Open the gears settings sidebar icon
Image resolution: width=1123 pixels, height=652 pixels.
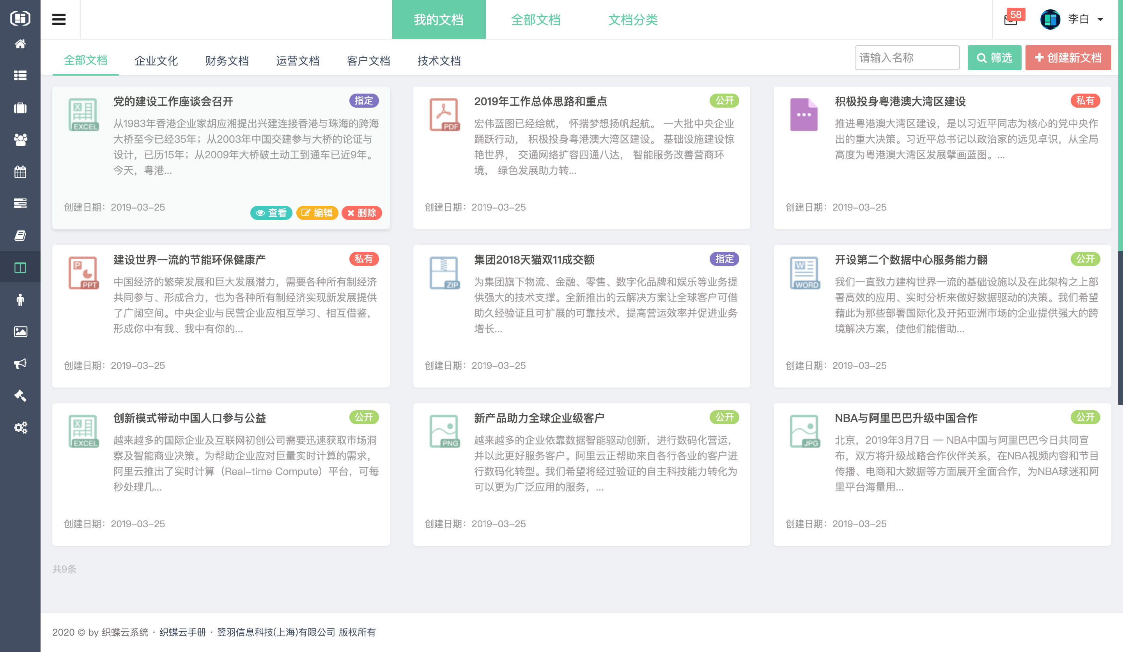pyautogui.click(x=20, y=428)
